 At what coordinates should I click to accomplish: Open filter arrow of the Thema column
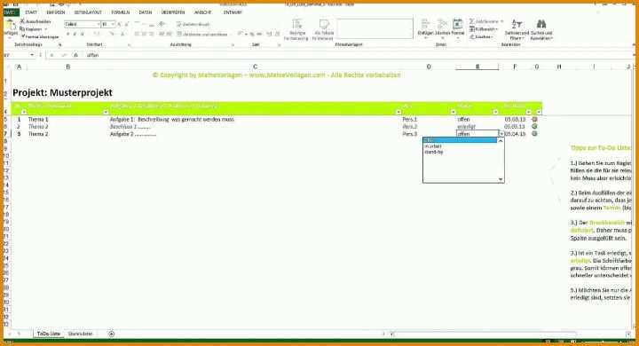point(106,112)
